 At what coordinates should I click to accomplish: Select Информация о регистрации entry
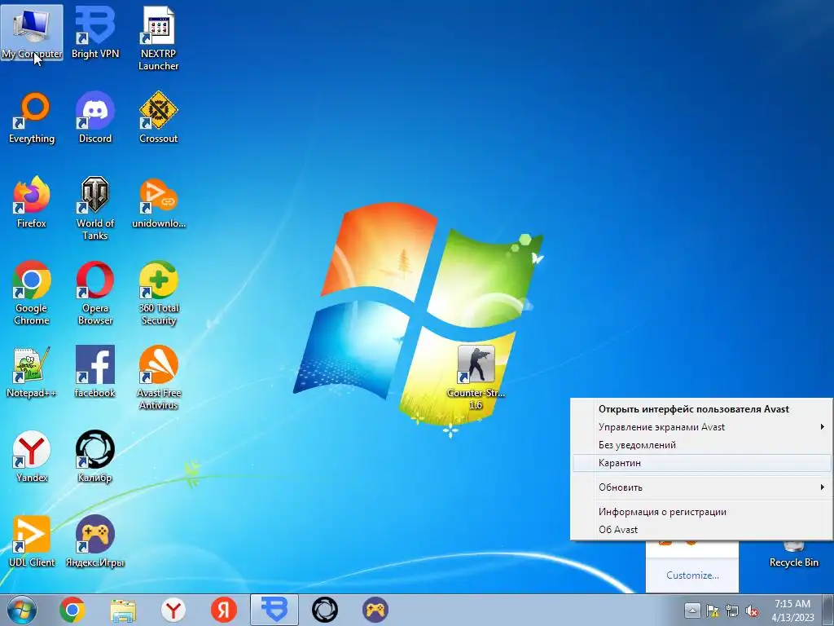701,512
